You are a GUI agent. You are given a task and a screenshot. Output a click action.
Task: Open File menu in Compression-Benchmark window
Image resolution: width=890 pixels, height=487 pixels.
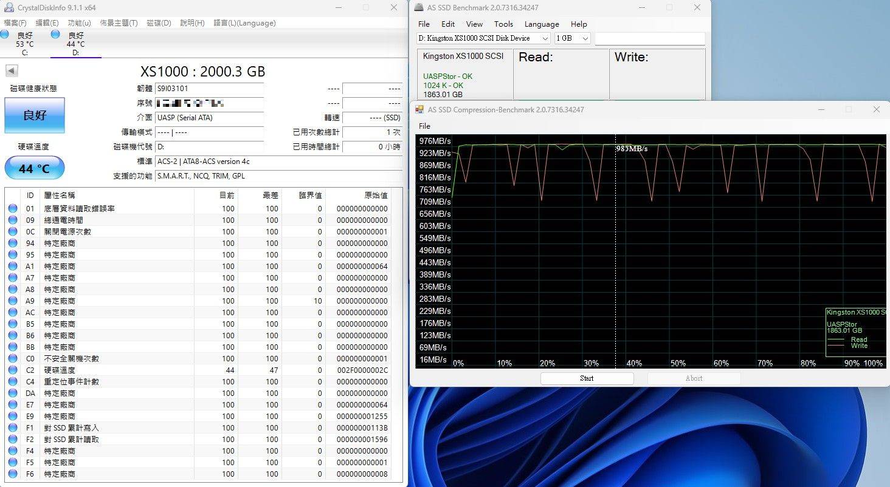(x=424, y=126)
